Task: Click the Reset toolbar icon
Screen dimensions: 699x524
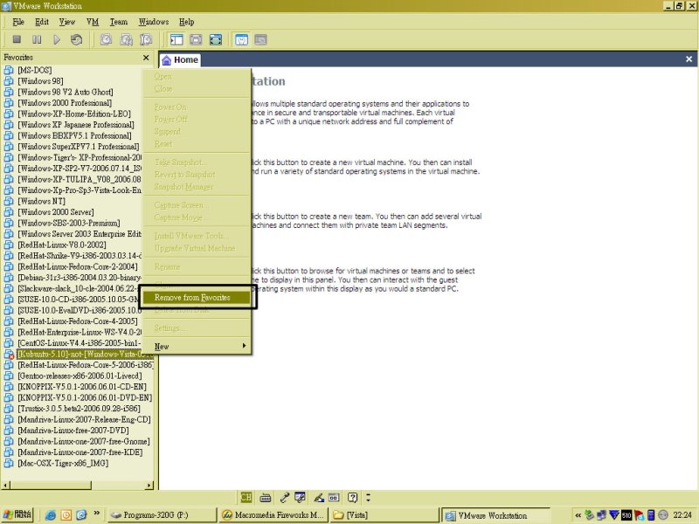Action: click(x=76, y=39)
